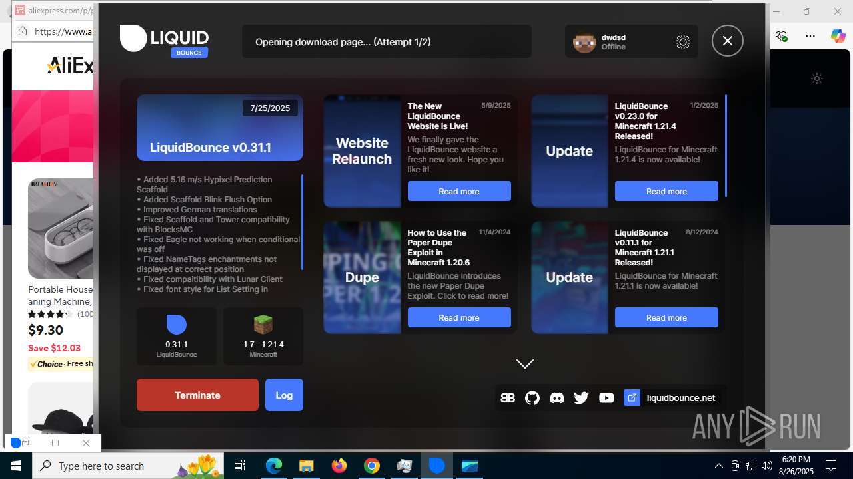This screenshot has width=853, height=479.
Task: Open Task View on taskbar
Action: [x=240, y=466]
